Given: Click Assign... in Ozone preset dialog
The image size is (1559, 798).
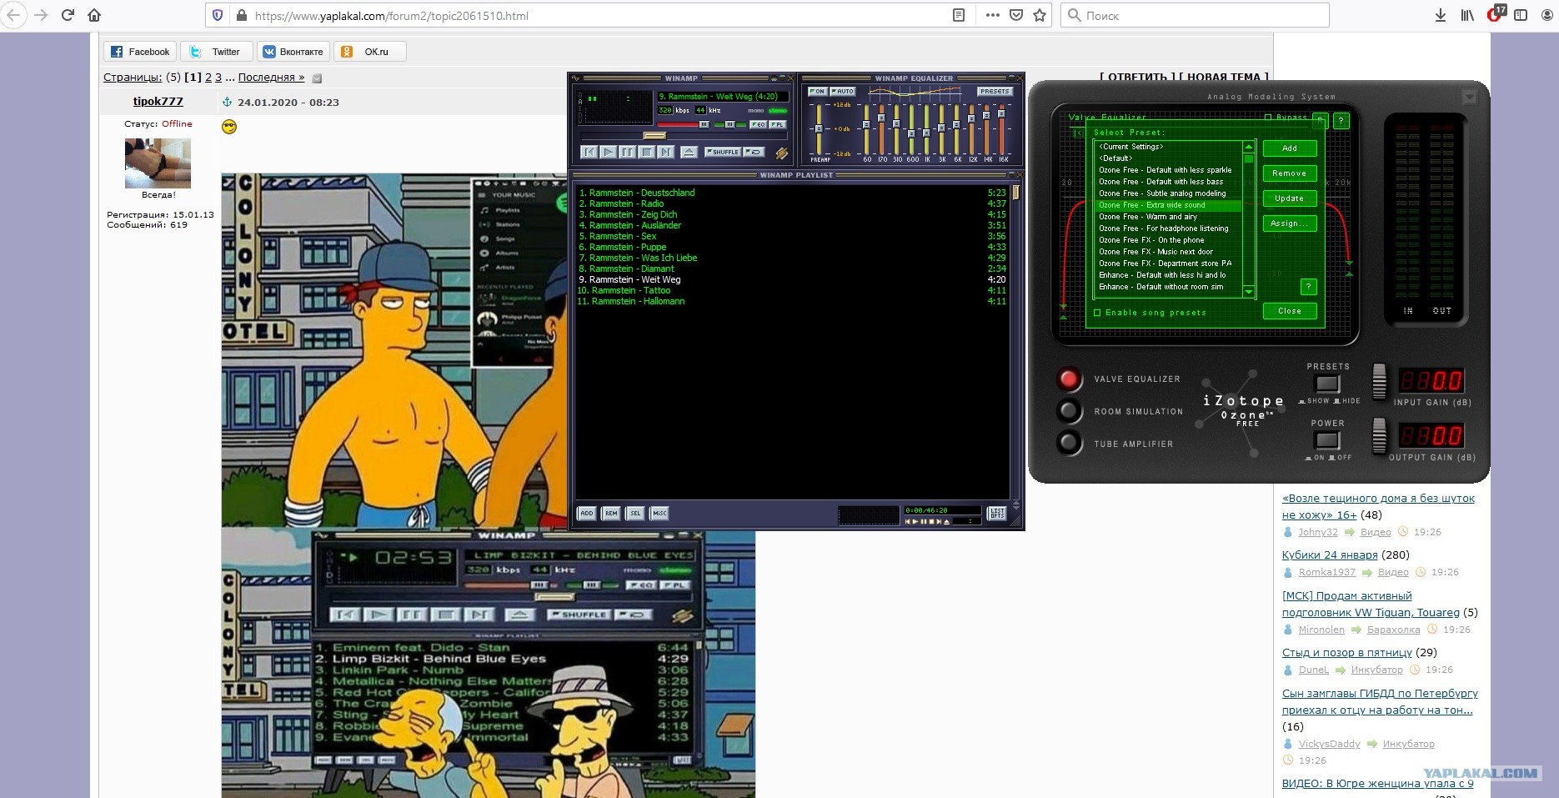Looking at the screenshot, I should tap(1289, 223).
